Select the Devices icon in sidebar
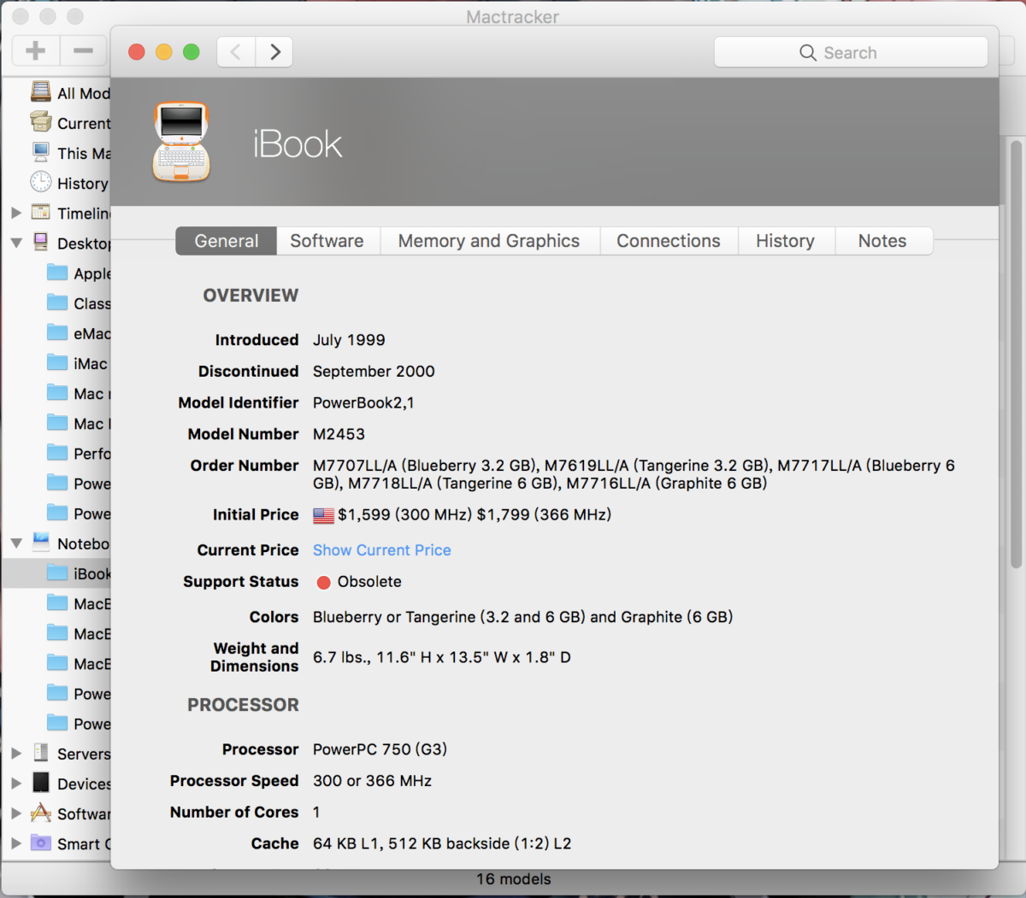1026x898 pixels. 40,783
